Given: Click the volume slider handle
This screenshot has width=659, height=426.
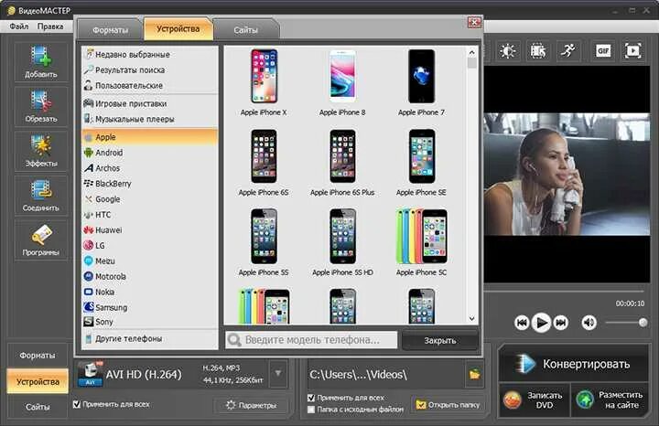Looking at the screenshot, I should (x=643, y=323).
